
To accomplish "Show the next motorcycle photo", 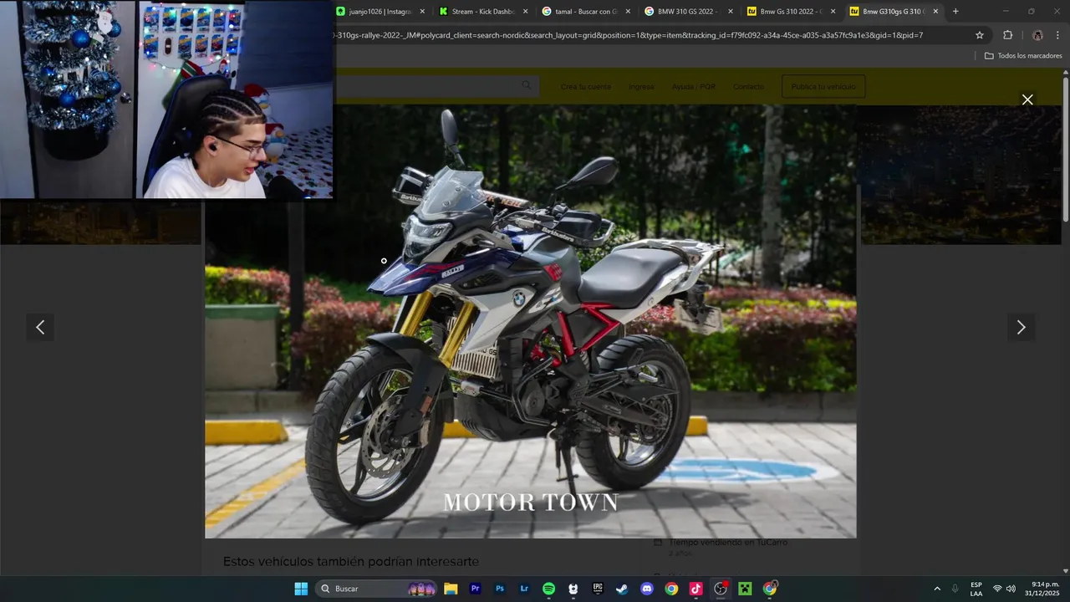I will pos(1021,328).
